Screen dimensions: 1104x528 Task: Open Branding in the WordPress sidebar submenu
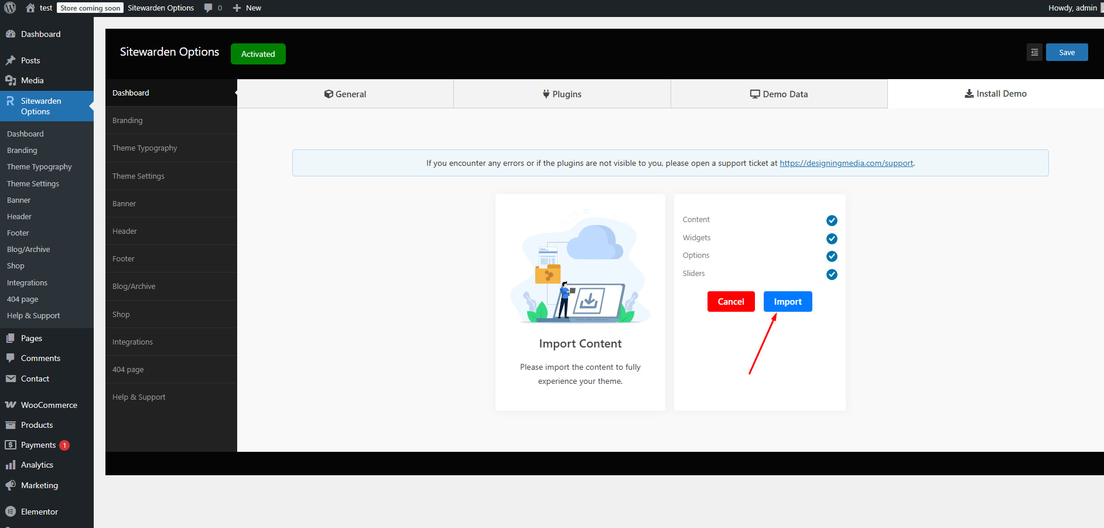22,150
